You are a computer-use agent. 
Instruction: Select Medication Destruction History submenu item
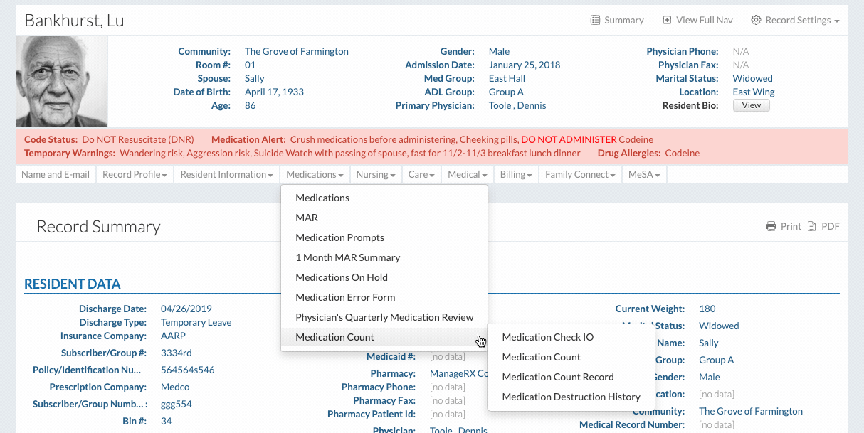coord(571,397)
